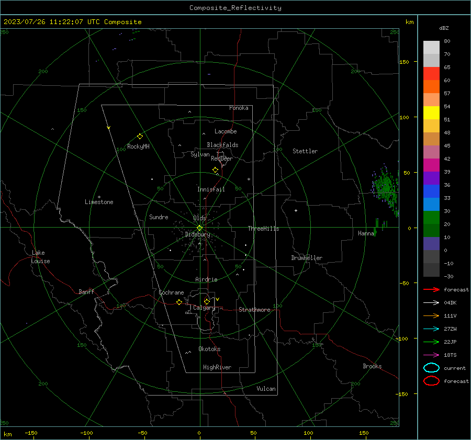Click the Okotoks city label
The height and width of the screenshot is (440, 471).
click(209, 349)
